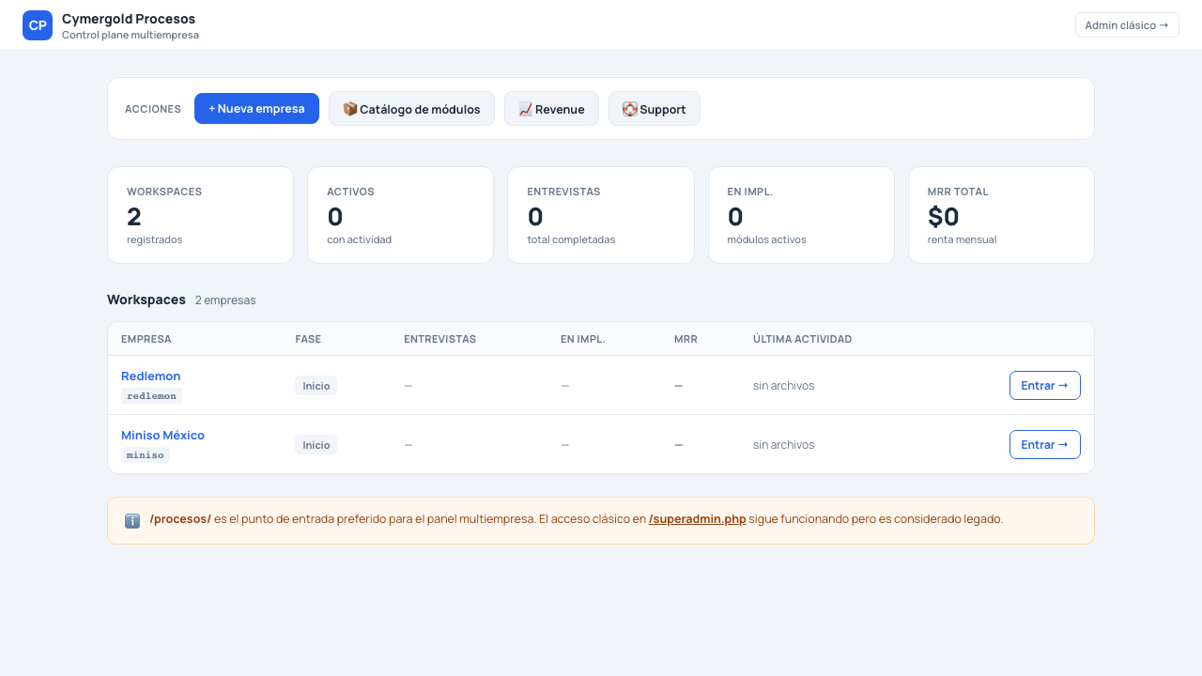Click the package icon on Catálogo de módulos

coord(350,109)
